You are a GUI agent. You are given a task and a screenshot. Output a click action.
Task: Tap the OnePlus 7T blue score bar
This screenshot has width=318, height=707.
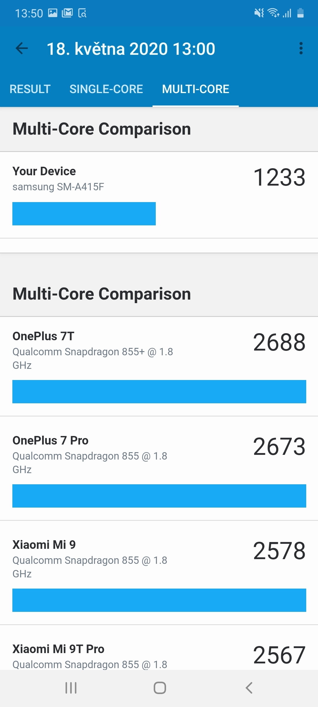(159, 392)
